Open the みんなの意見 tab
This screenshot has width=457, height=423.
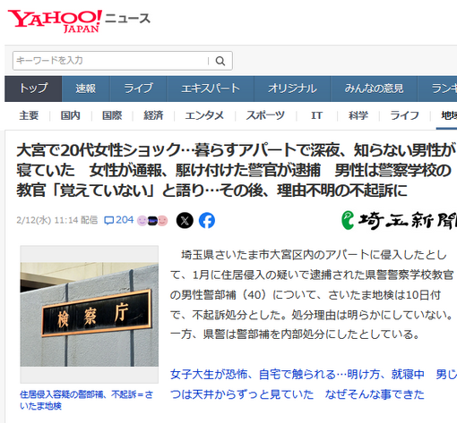coord(374,89)
